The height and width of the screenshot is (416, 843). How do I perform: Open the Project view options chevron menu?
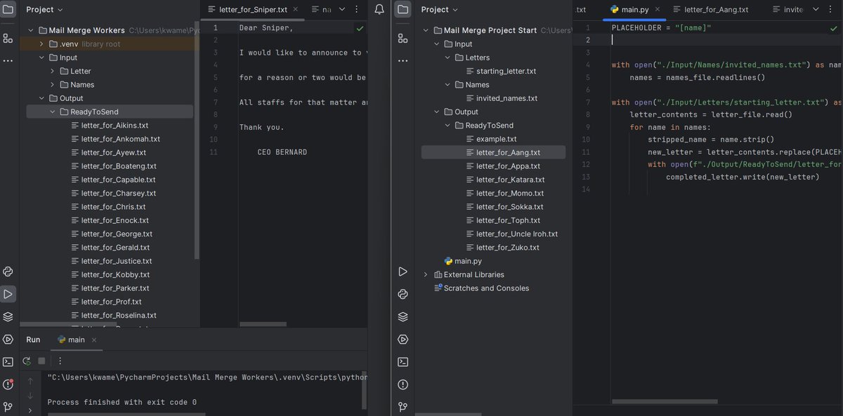(60, 9)
